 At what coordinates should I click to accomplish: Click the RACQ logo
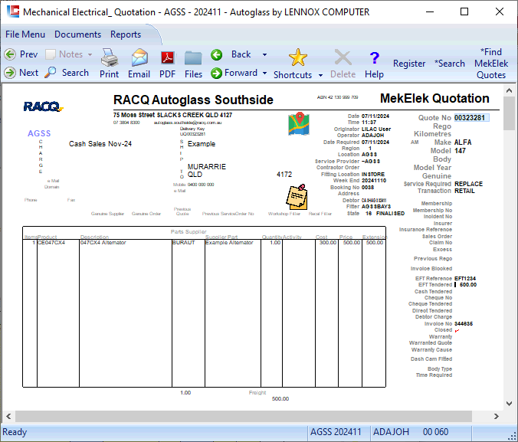[x=43, y=106]
